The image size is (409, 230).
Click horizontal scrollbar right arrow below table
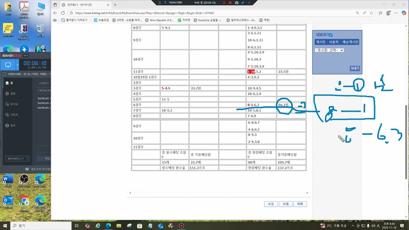point(307,193)
